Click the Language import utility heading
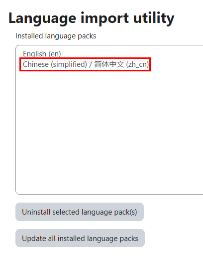This screenshot has height=257, width=203. click(x=92, y=18)
